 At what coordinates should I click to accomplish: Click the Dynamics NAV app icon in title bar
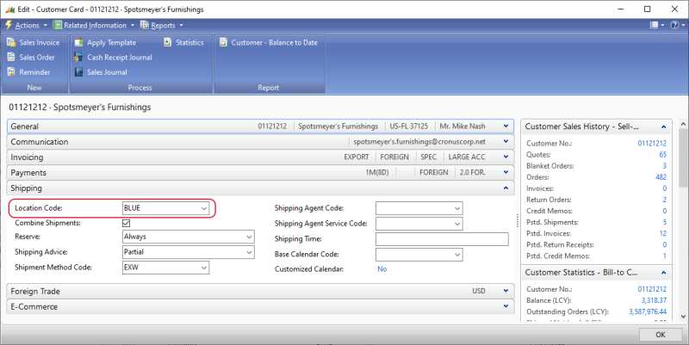click(x=9, y=9)
